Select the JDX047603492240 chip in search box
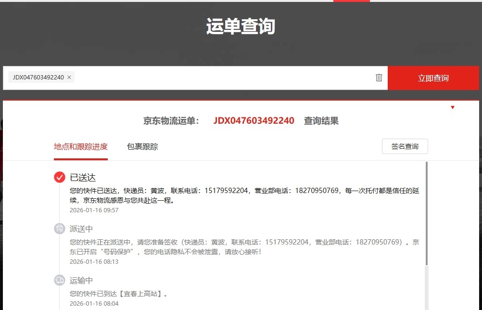The width and height of the screenshot is (482, 310). [x=38, y=77]
